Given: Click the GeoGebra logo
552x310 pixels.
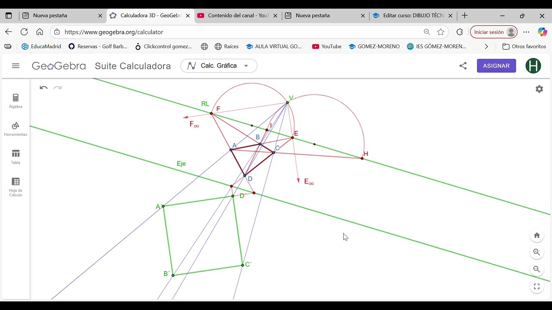Looking at the screenshot, I should click(x=59, y=66).
